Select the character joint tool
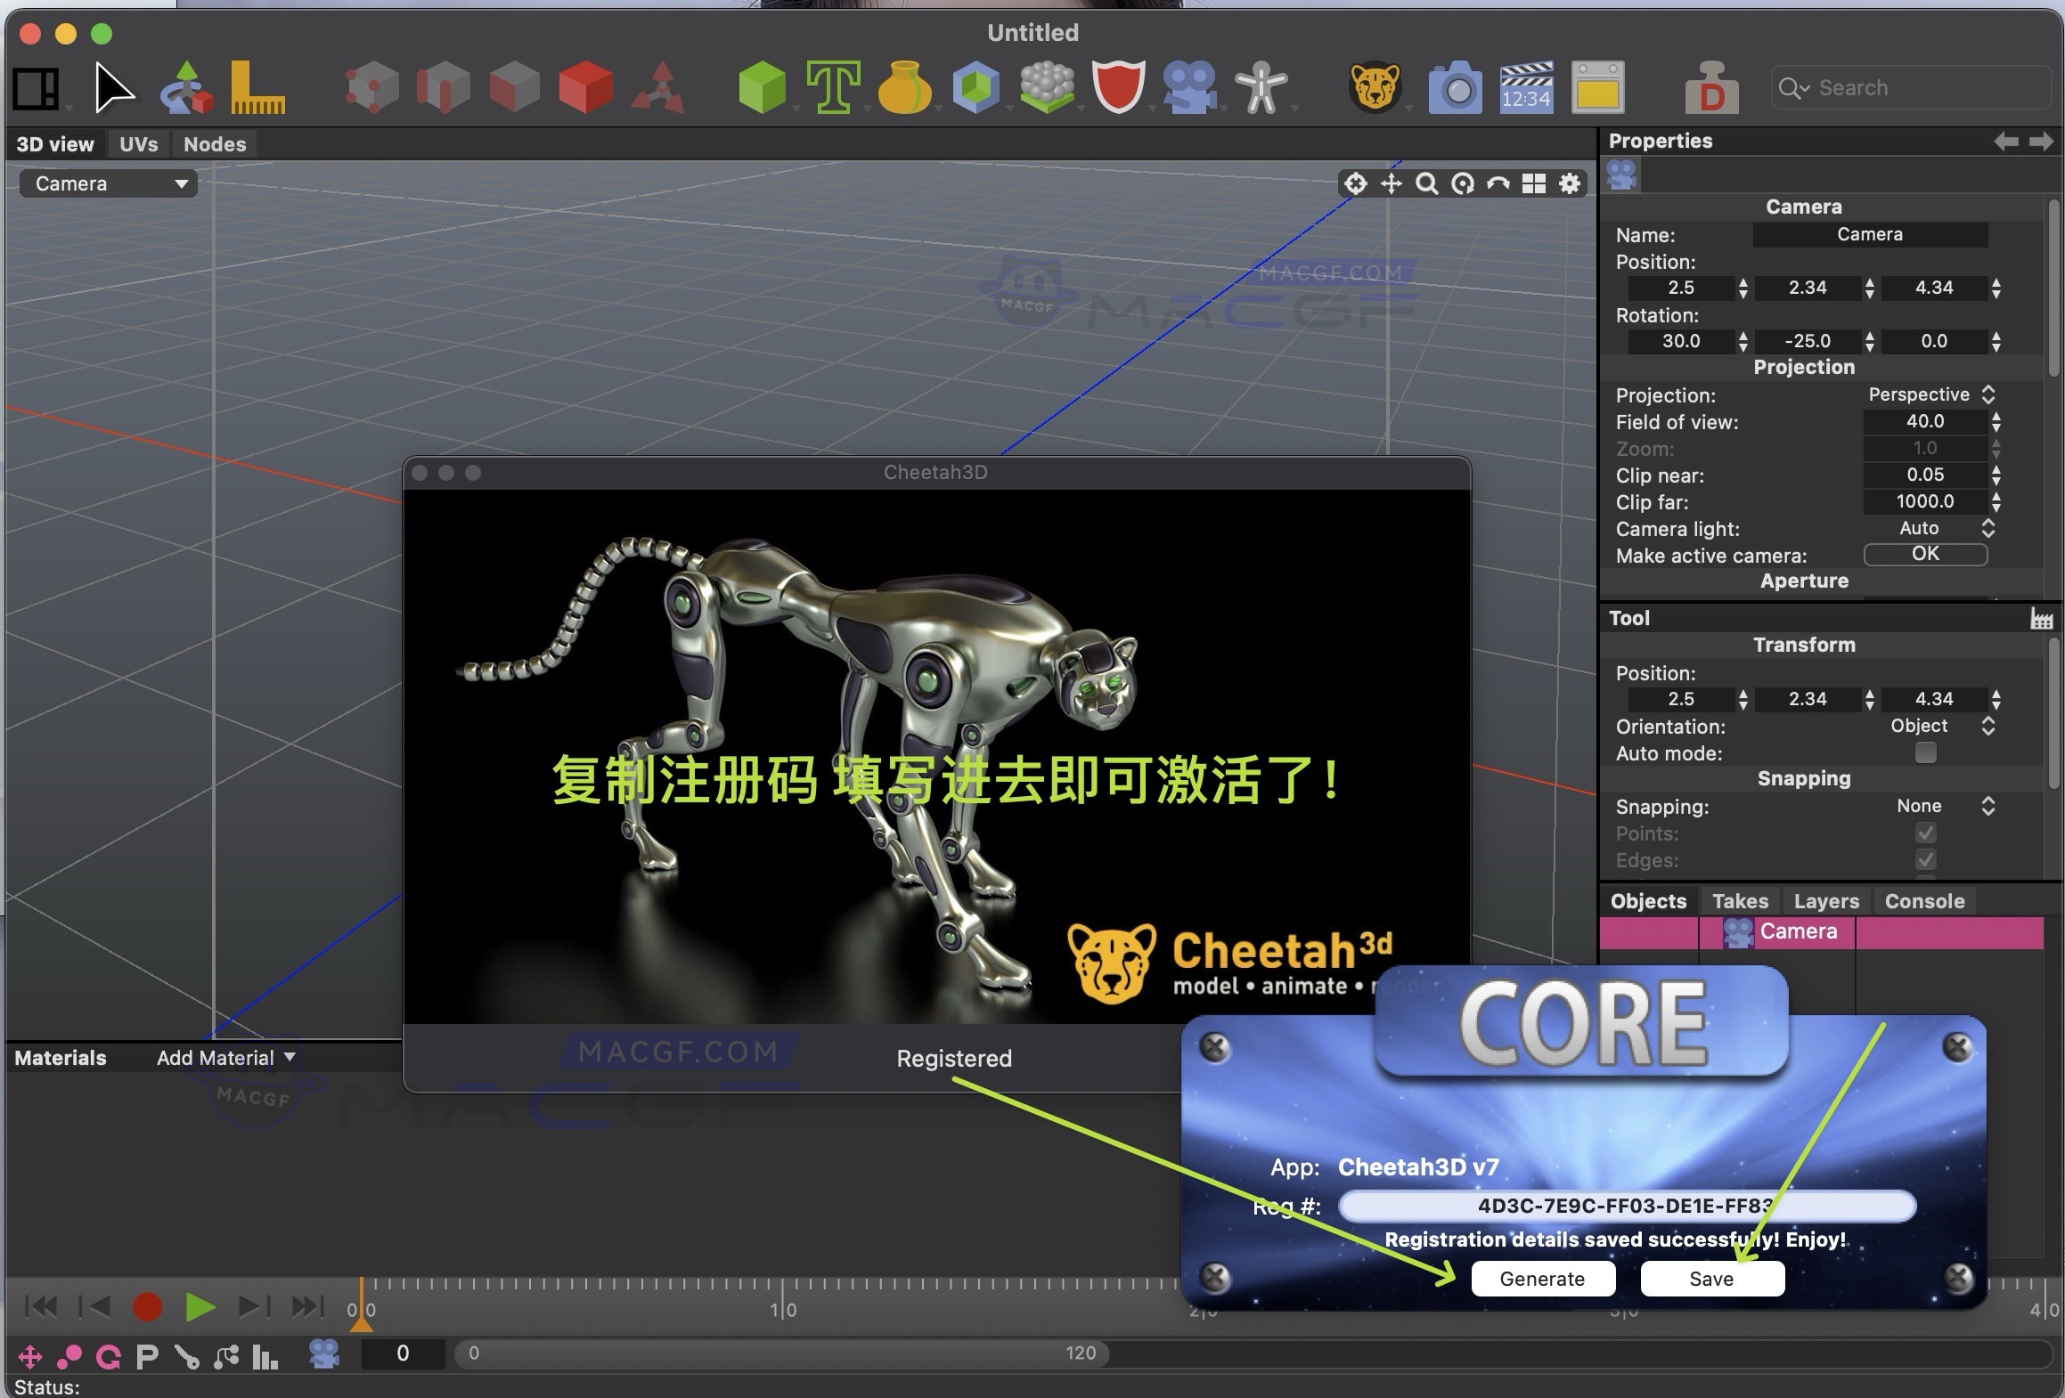This screenshot has height=1398, width=2065. 1261,86
